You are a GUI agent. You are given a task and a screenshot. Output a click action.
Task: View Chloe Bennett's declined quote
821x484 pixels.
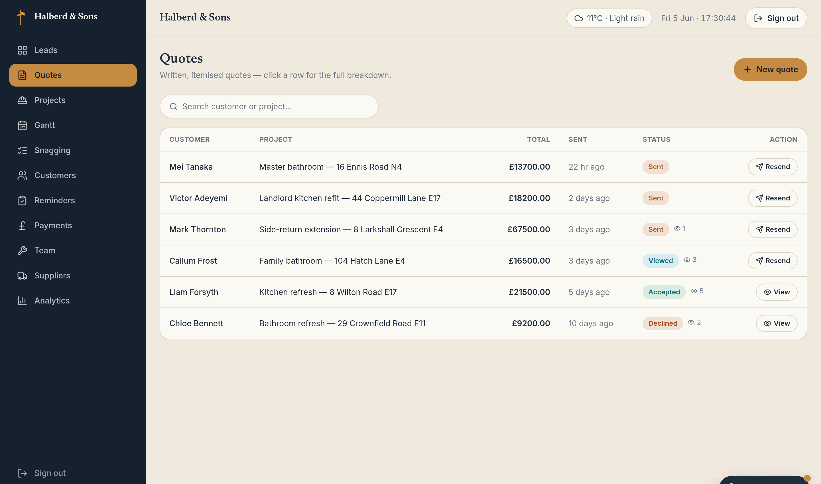776,323
